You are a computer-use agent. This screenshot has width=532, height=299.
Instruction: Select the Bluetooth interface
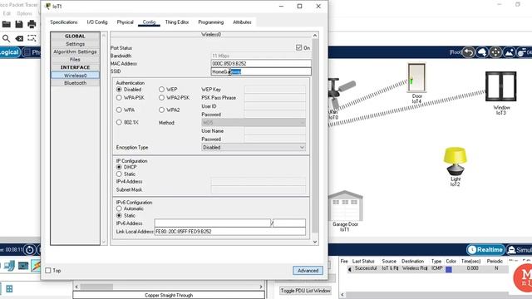[x=76, y=83]
